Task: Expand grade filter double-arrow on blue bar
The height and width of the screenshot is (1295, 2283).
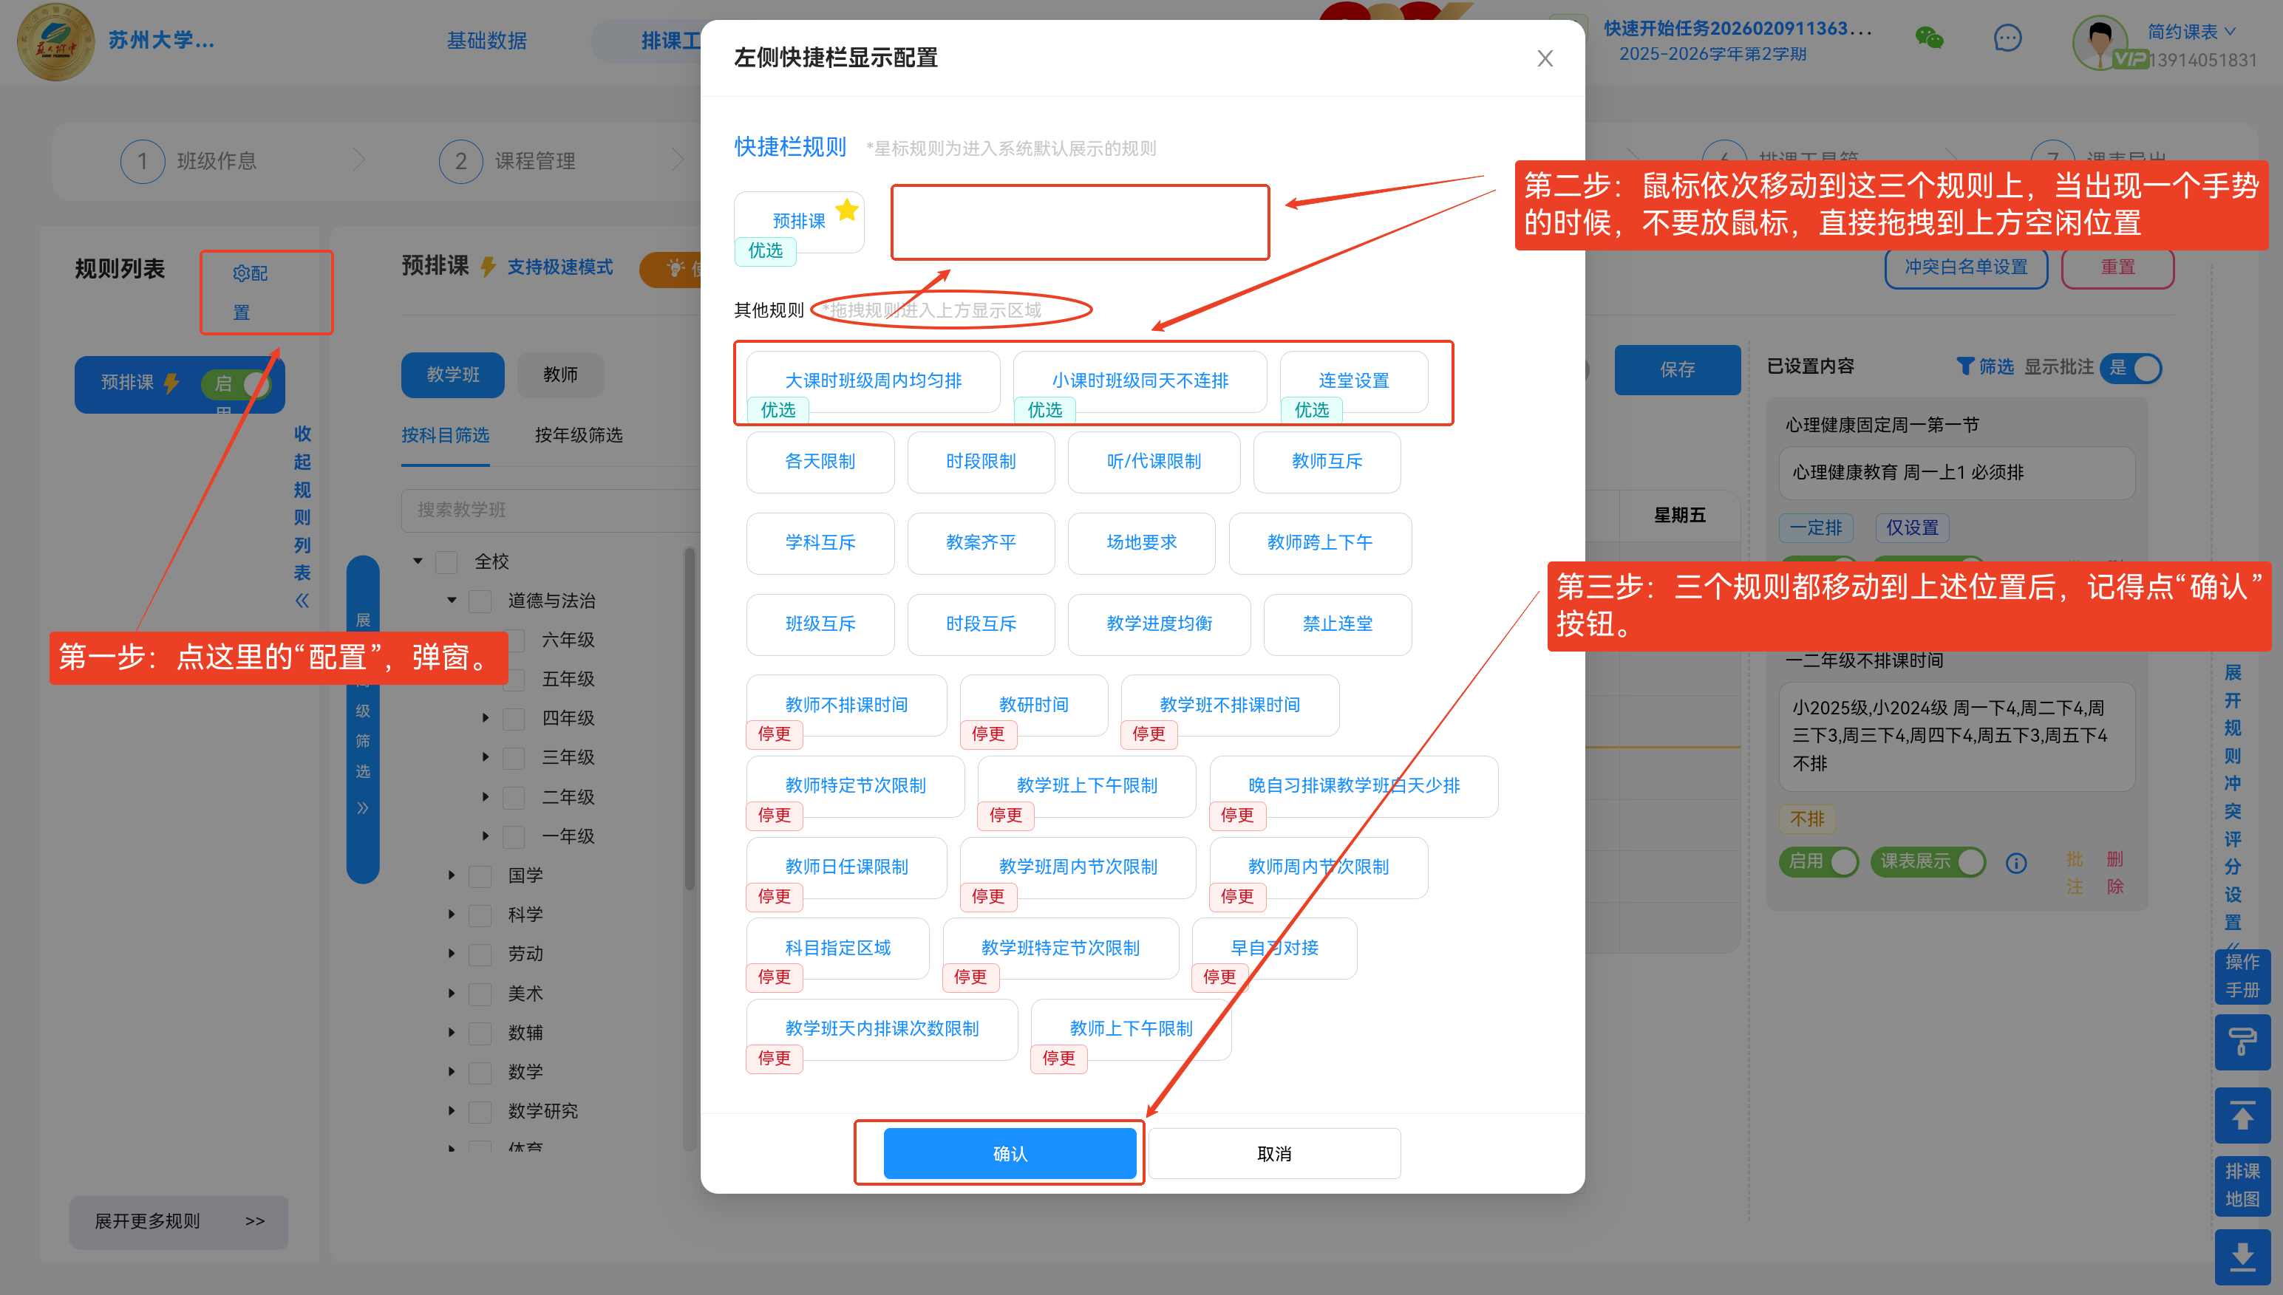Action: 363,807
